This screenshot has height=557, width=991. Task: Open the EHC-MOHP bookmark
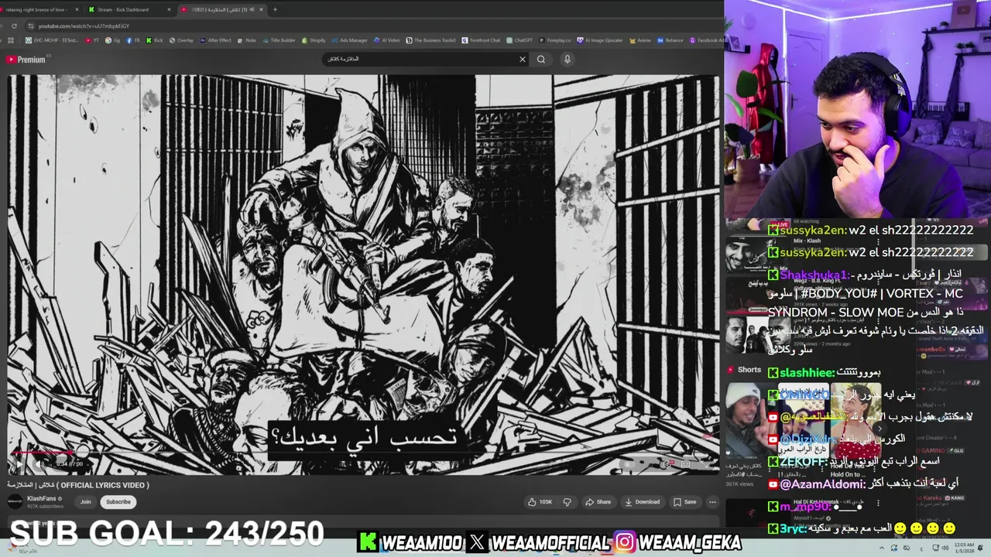point(51,40)
